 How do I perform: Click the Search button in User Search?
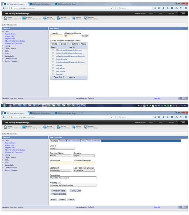85,36
